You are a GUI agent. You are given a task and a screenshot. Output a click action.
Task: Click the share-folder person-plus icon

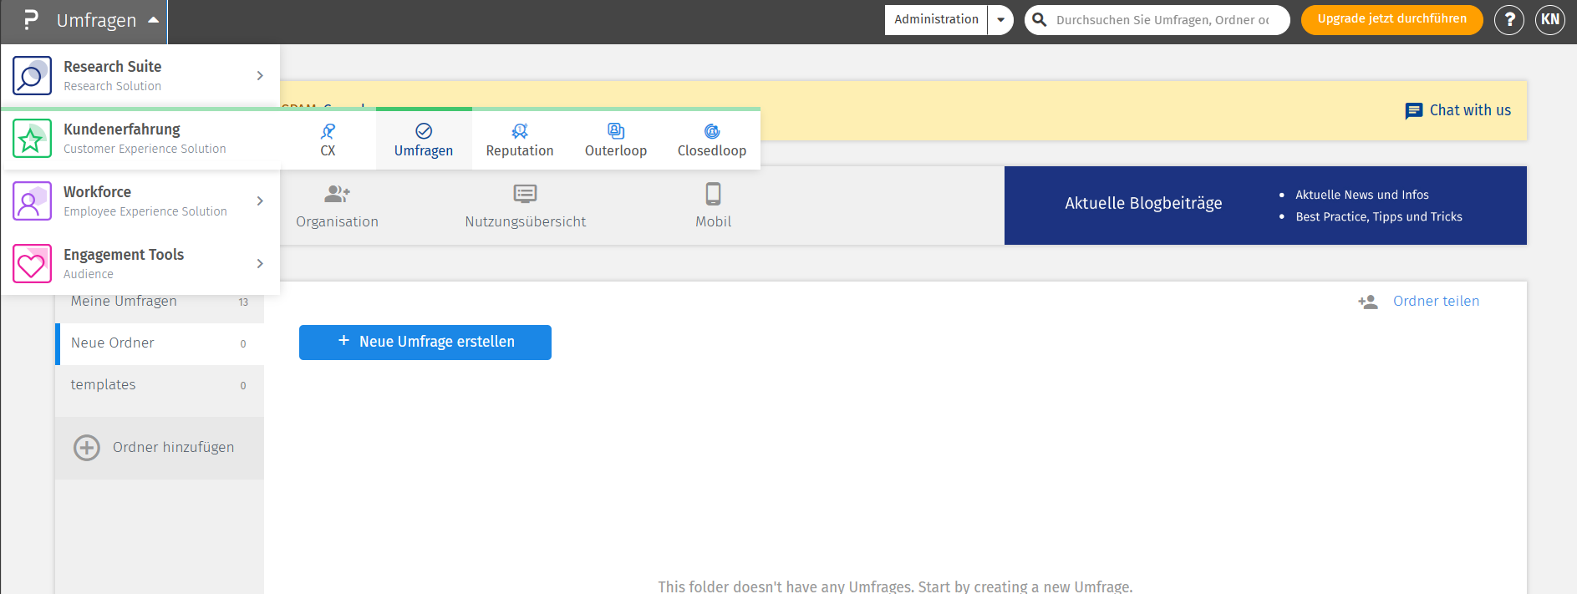1368,302
